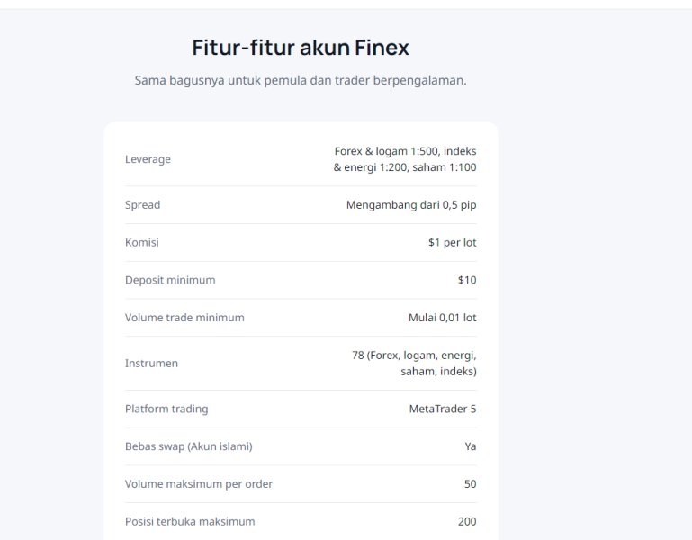Select the Spread row label
The image size is (692, 540).
142,205
